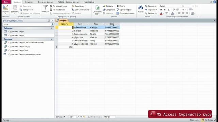The height and width of the screenshot is (122, 218).
Task: Run Орфография spell check
Action: [124, 10]
